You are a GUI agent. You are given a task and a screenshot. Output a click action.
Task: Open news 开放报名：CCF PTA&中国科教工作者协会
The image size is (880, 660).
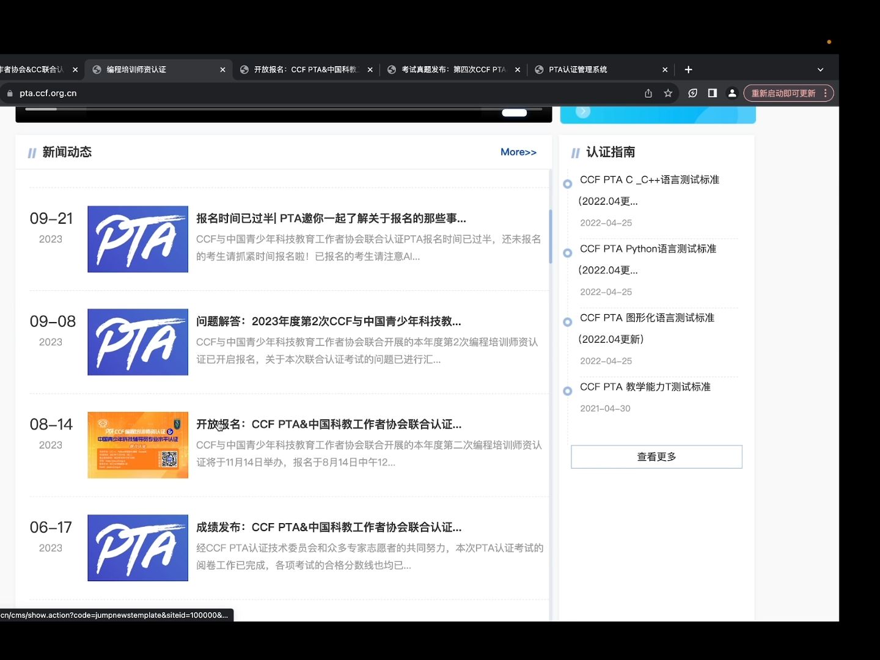tap(329, 424)
